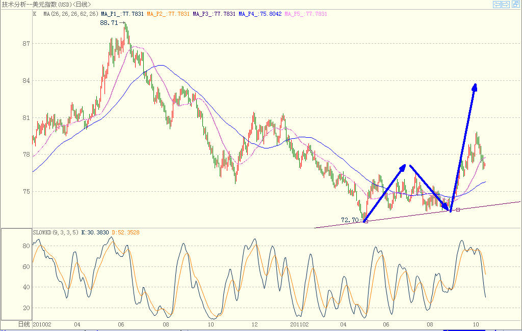Click the K:30.3830 value
This screenshot has width=522, height=331.
[x=95, y=232]
